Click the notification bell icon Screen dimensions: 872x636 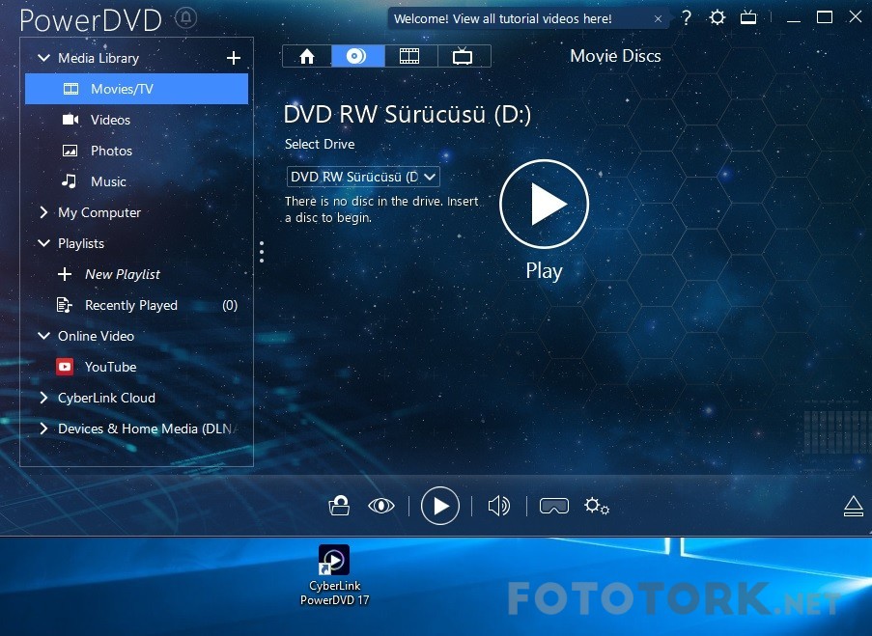(x=186, y=18)
